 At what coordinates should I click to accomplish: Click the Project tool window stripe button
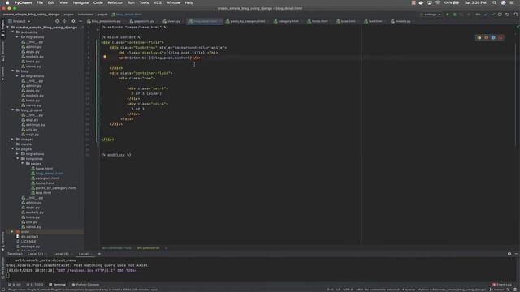coord(2,28)
